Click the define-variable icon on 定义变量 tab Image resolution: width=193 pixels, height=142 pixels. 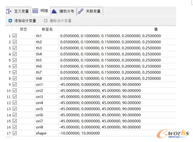9,11
